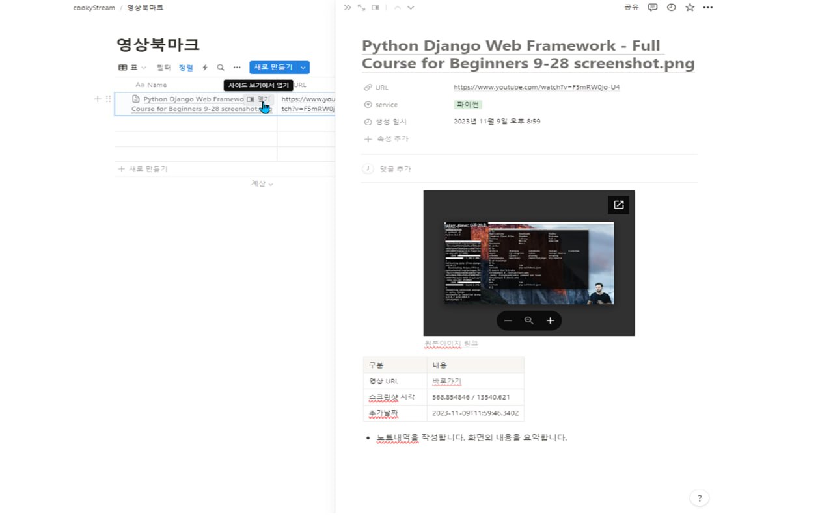The width and height of the screenshot is (833, 520).
Task: Expand the 표 view switcher chevron
Action: [142, 67]
